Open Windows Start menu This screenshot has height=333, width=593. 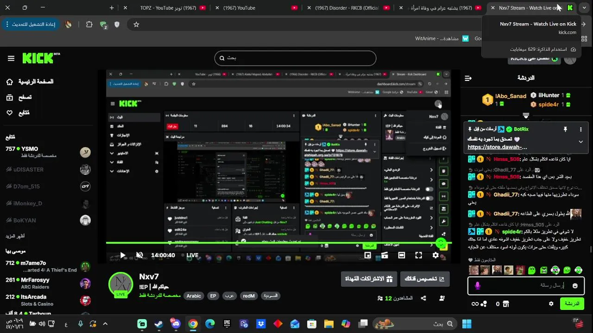click(x=467, y=324)
